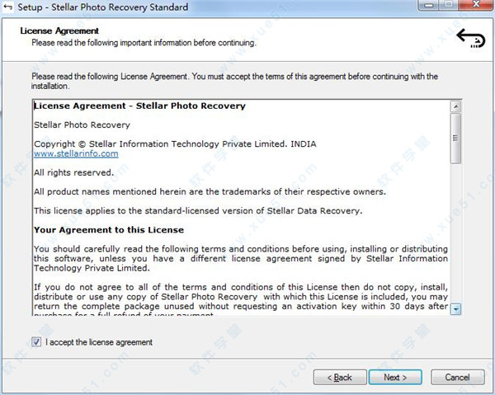
Task: Go back with the < Back button
Action: coord(338,377)
